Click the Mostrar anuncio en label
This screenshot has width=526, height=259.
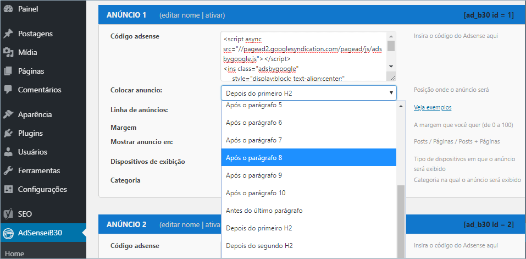[142, 142]
